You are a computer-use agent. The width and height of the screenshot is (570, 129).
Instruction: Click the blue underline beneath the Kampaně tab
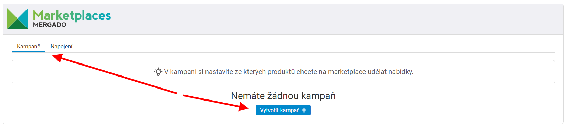point(29,52)
